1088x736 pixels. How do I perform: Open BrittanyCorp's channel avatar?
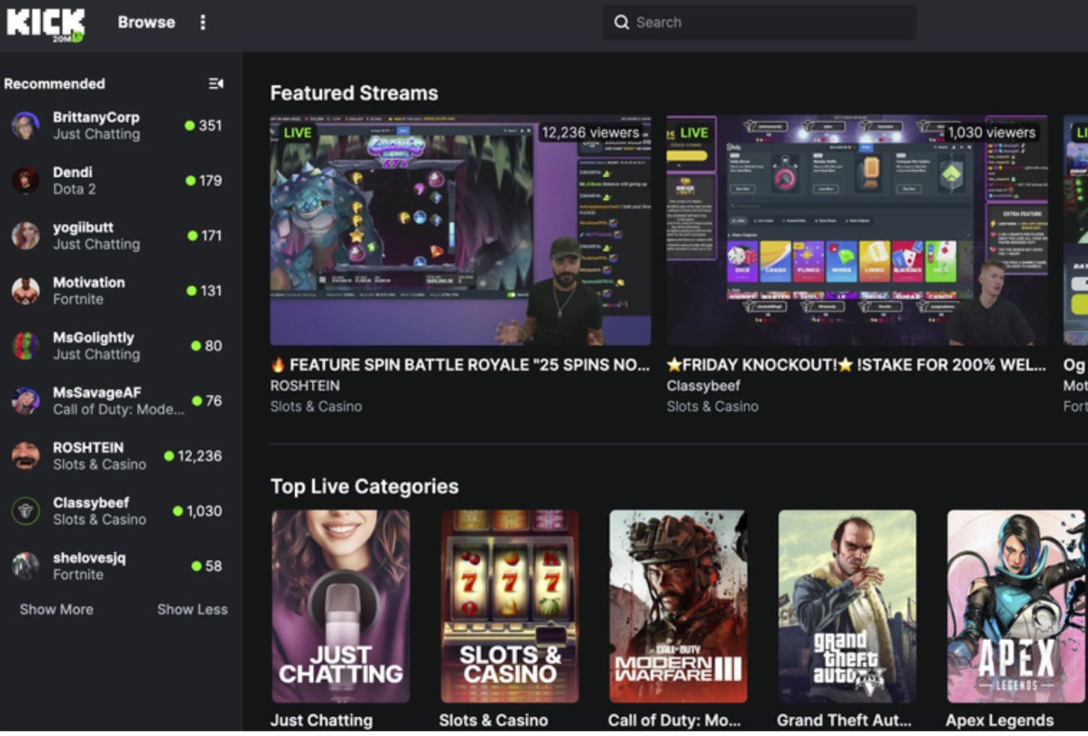coord(25,125)
